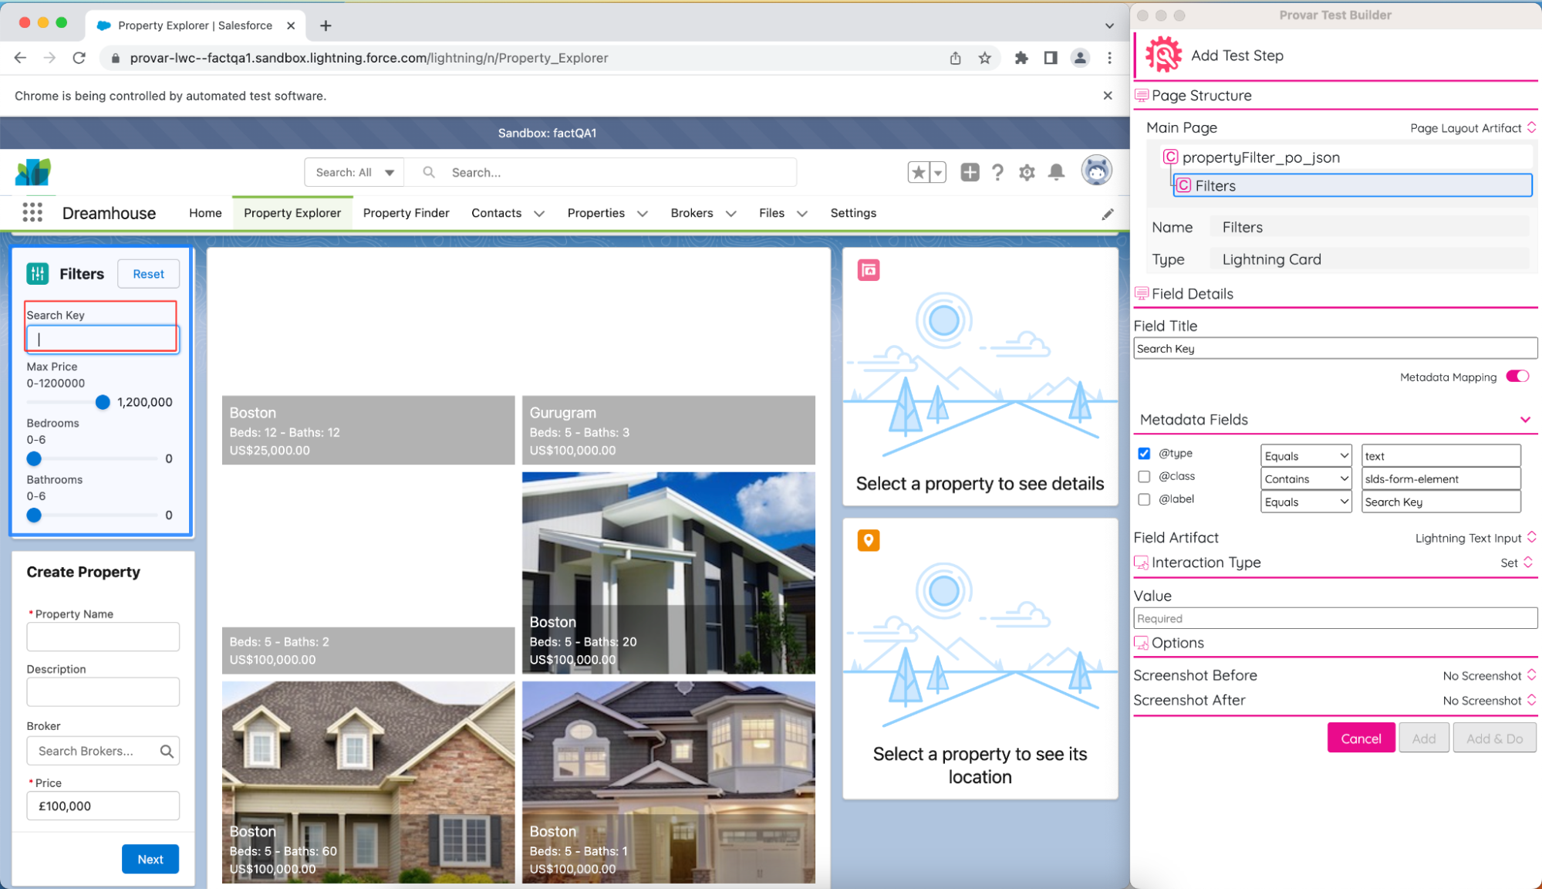Click the Chrome share page icon

(955, 58)
